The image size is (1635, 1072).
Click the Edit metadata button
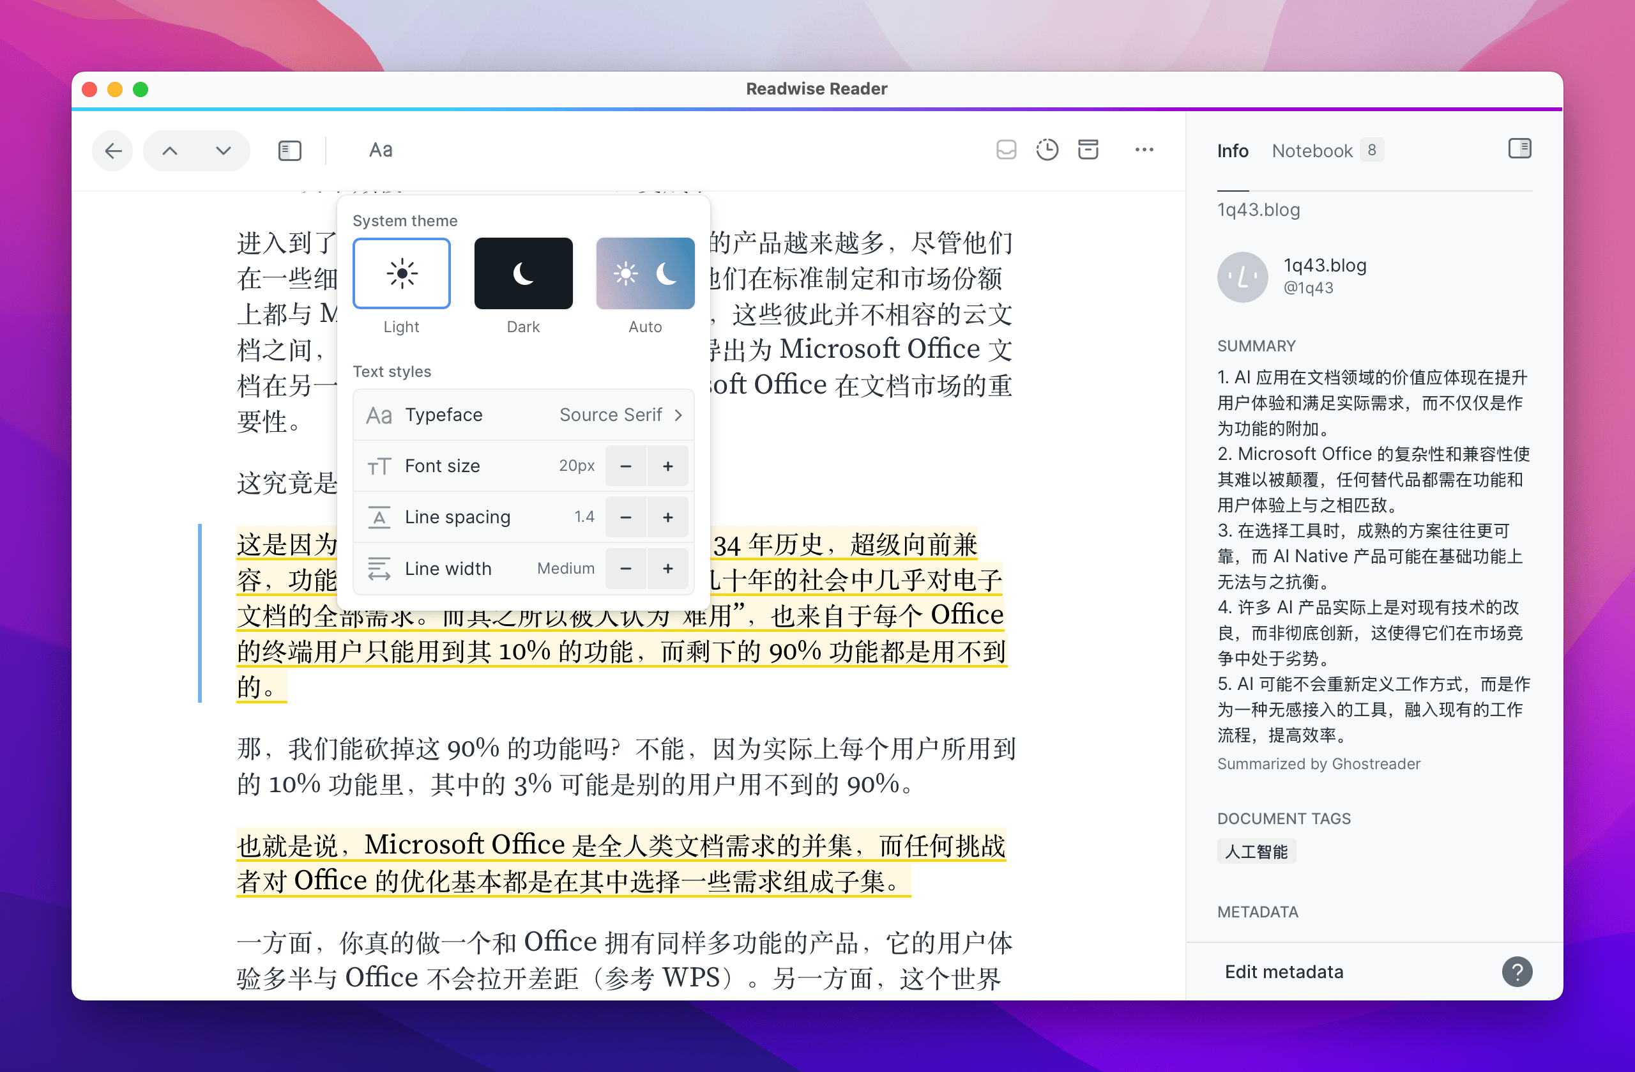pos(1284,972)
